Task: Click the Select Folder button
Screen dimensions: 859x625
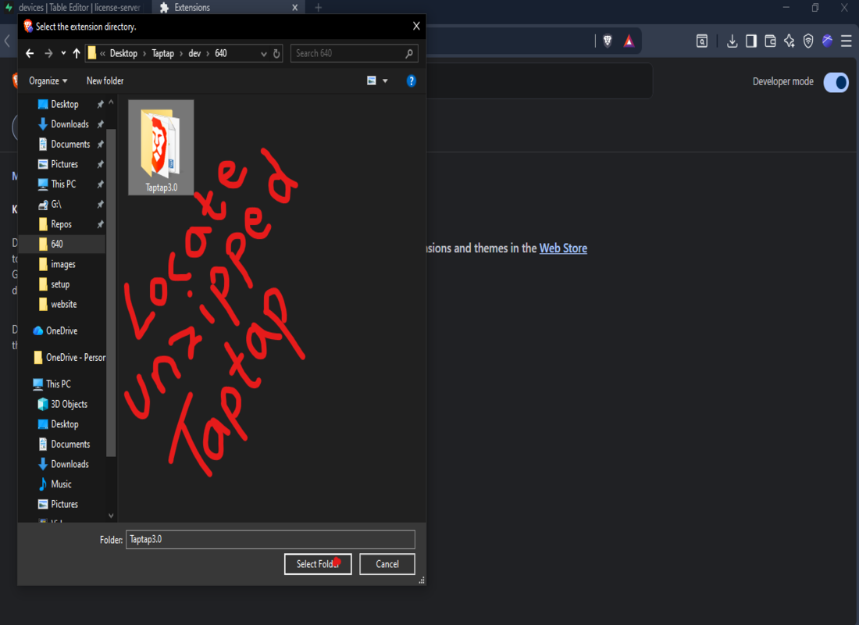Action: tap(318, 563)
